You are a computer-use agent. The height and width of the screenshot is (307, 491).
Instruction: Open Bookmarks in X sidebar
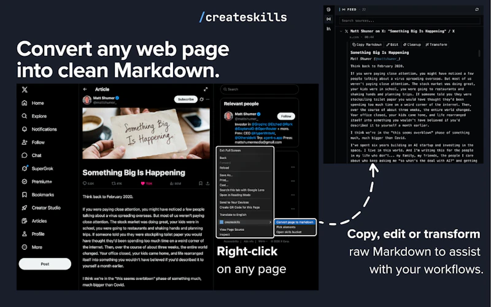click(38, 195)
